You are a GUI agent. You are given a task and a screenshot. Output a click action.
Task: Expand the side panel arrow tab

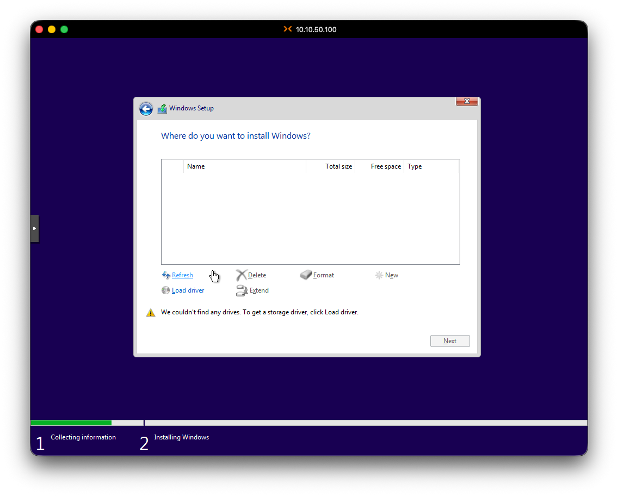click(x=34, y=228)
